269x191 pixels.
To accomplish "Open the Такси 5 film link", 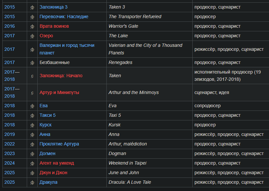I will [48, 115].
